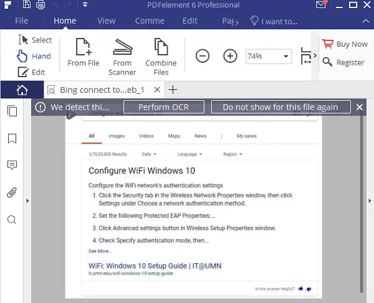Click the thumbs down icon in document
Viewport: 374px width, 303px height.
point(309,289)
